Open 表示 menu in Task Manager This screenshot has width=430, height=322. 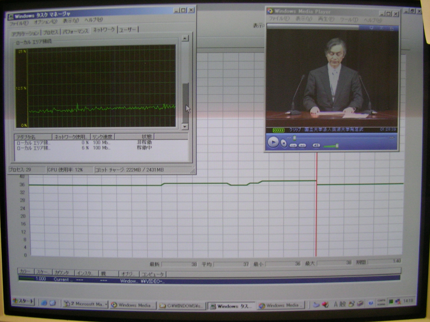(x=71, y=21)
